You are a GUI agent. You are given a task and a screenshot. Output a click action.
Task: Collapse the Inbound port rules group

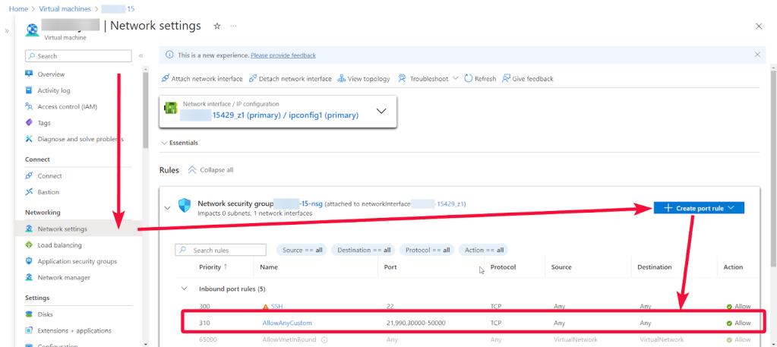[183, 289]
